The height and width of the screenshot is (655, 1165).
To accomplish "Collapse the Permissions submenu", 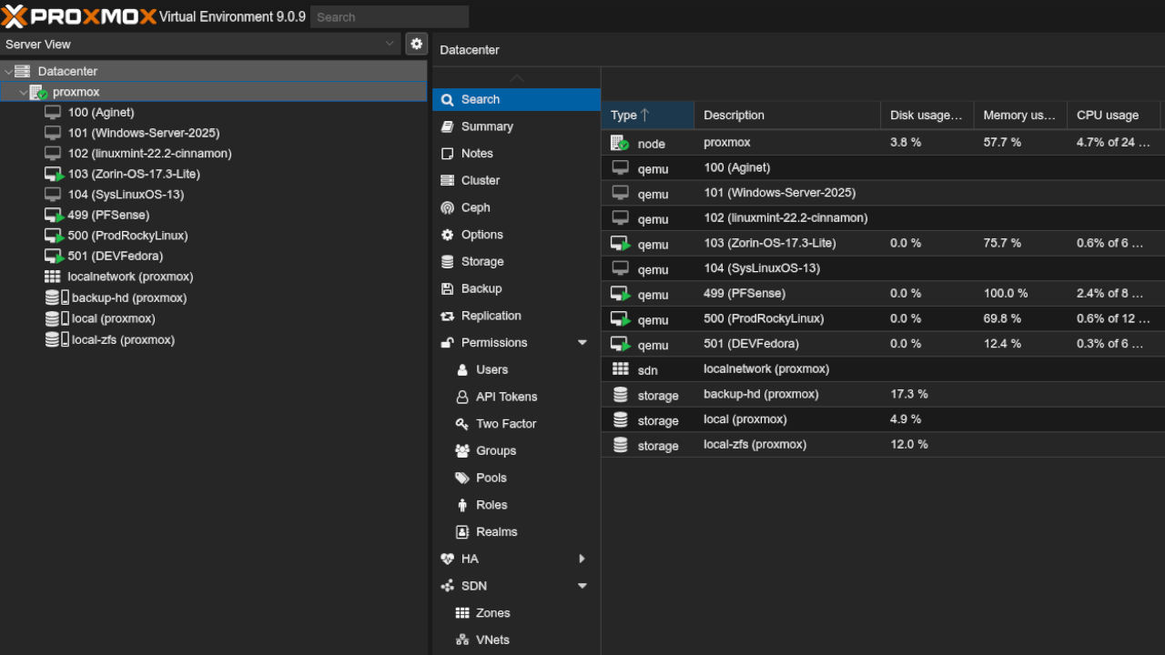I will coord(582,343).
